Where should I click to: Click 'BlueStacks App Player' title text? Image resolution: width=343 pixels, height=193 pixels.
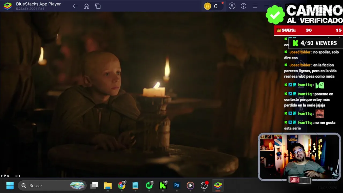click(38, 4)
